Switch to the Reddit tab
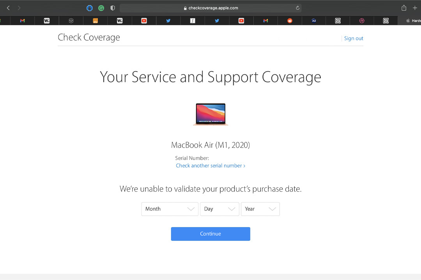Image resolution: width=421 pixels, height=280 pixels. [x=290, y=21]
